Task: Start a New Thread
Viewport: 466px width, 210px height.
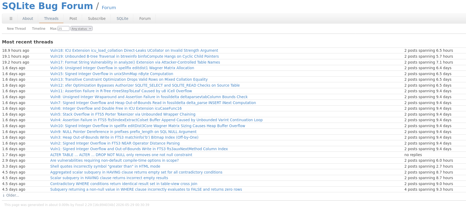Action: tap(16, 29)
